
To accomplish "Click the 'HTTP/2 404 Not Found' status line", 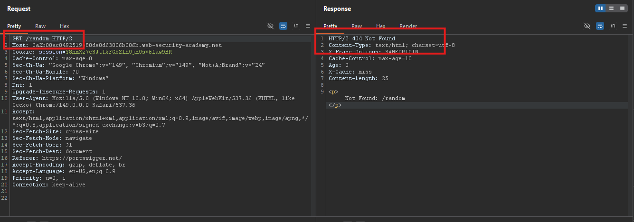I will 362,38.
